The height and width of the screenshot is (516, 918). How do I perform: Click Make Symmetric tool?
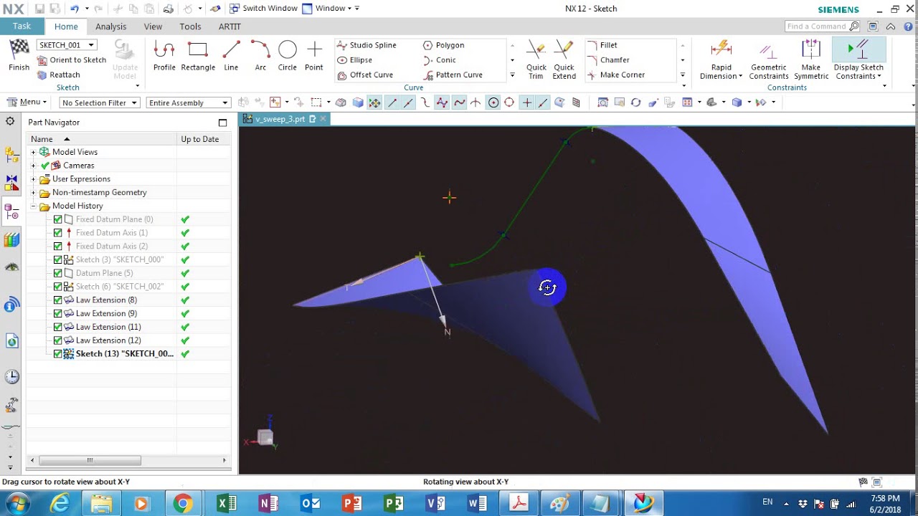tap(811, 60)
